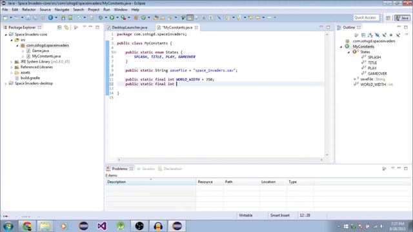Open the Source menu

(x=45, y=10)
